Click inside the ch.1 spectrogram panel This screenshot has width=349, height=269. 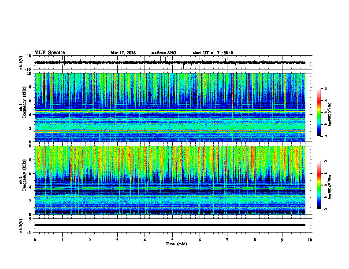170,107
